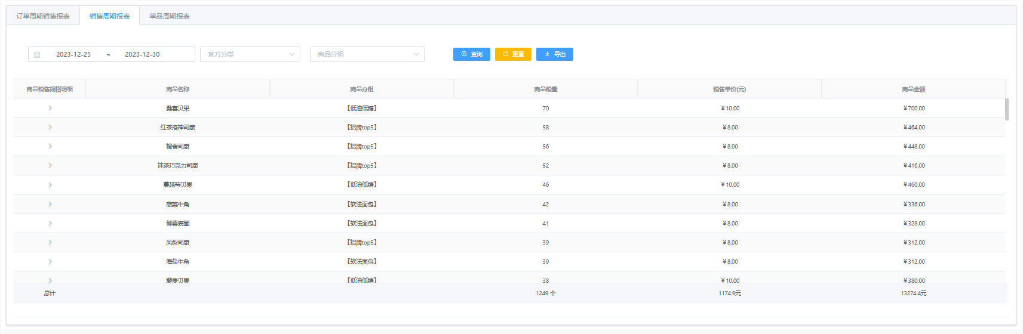
Task: Expand the 菠菜牛角 row details
Action: click(50, 204)
